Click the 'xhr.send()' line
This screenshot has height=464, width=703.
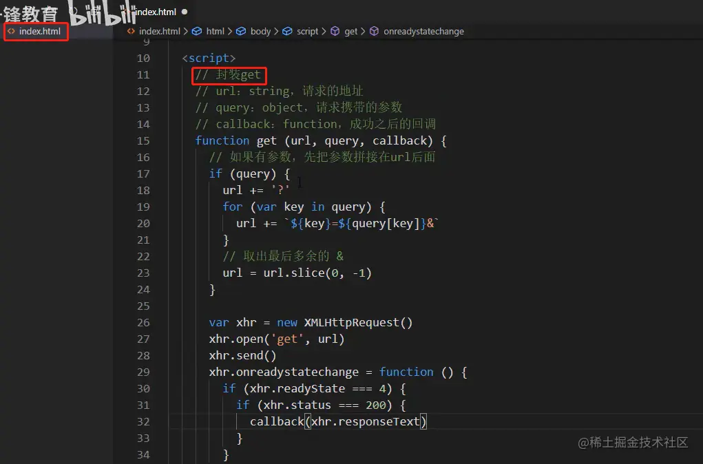point(242,355)
